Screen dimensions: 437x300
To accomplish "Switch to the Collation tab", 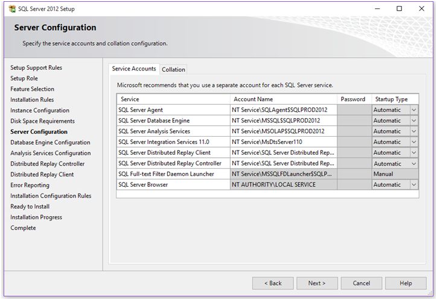I will tap(173, 69).
